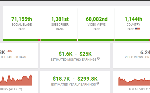Screen dimensions: 150x93
Task: Click the Estimated Yearly Earnings label
Action: [x=73, y=85]
